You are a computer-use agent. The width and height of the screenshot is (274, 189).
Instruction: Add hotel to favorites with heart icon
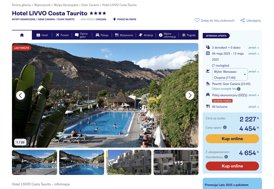(197, 21)
